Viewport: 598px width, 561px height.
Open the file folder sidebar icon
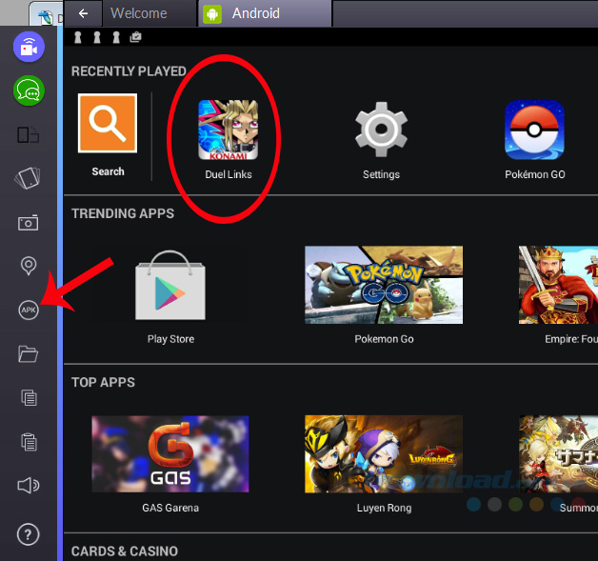pos(29,354)
